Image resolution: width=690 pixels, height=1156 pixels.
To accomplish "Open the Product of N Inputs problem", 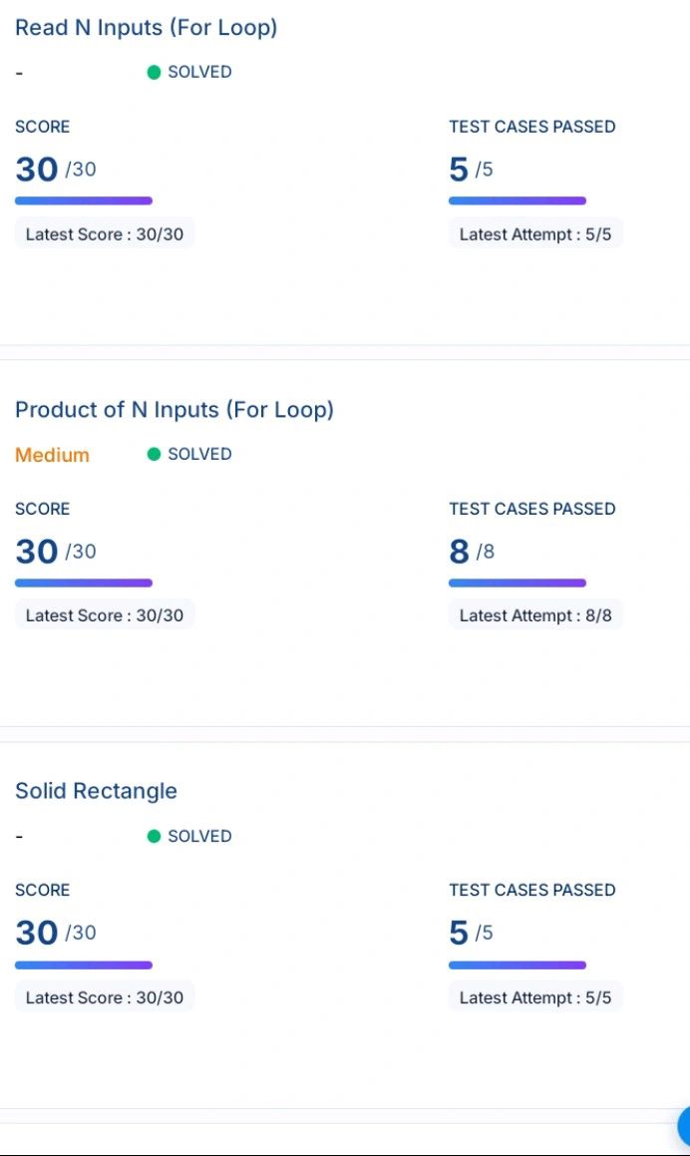I will 173,410.
